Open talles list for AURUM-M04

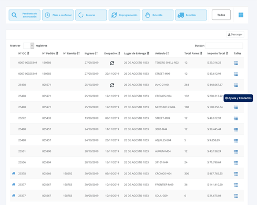(236, 152)
